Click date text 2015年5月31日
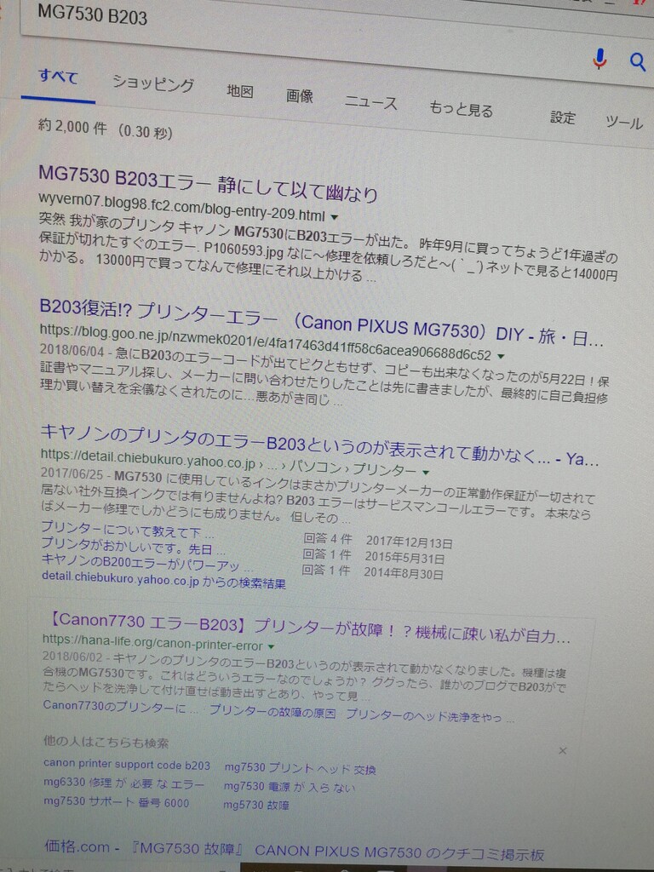The image size is (654, 872). click(404, 558)
